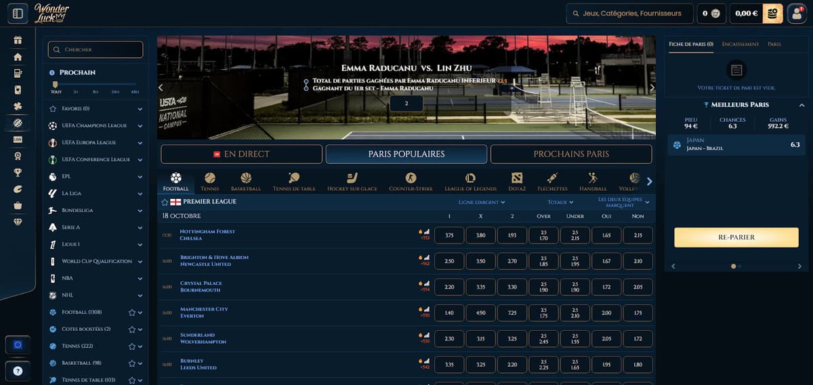
Task: Select the Dota2 icon
Action: click(x=517, y=181)
